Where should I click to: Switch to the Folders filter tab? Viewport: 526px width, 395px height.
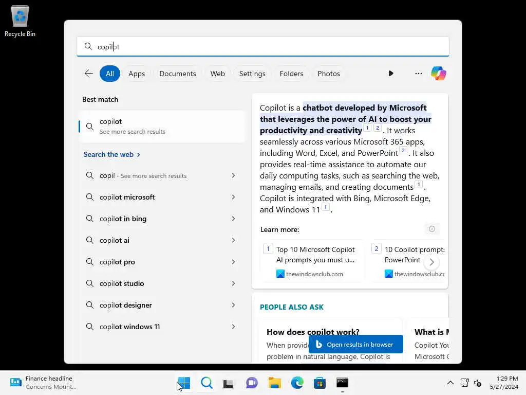291,74
